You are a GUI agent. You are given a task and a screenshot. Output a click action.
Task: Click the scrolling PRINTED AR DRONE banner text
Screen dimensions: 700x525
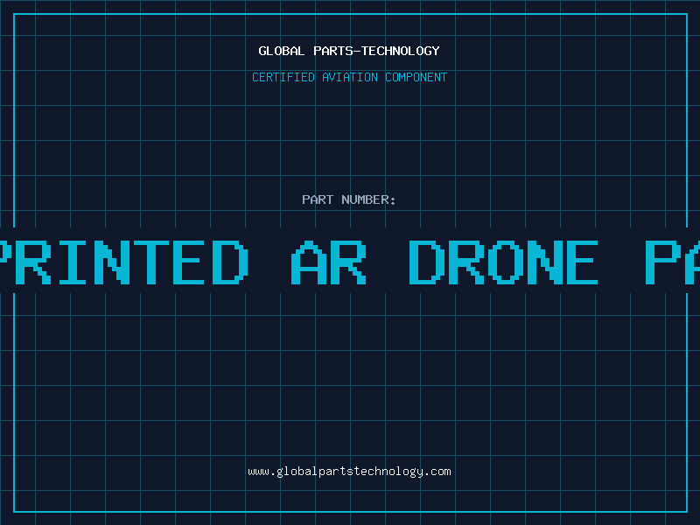(350, 262)
